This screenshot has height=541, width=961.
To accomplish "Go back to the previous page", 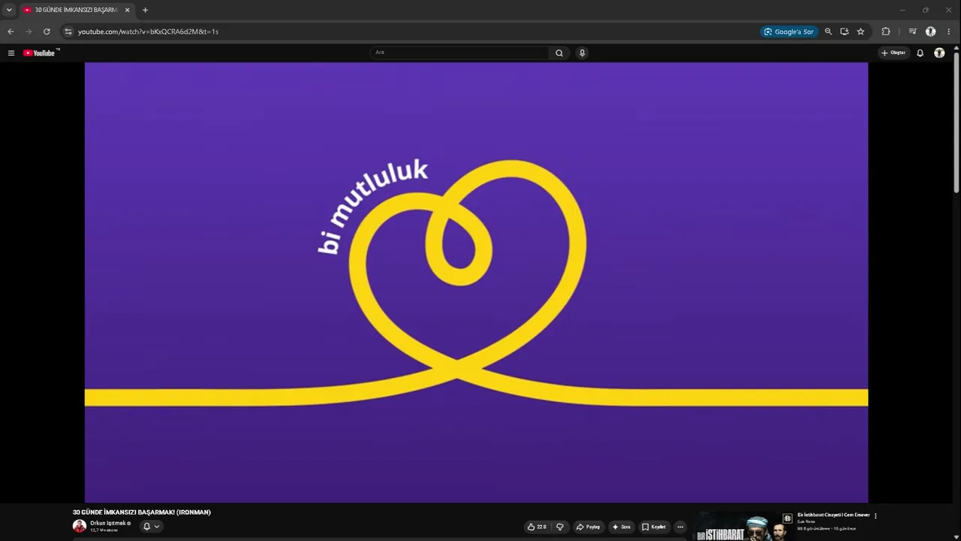I will pos(11,32).
